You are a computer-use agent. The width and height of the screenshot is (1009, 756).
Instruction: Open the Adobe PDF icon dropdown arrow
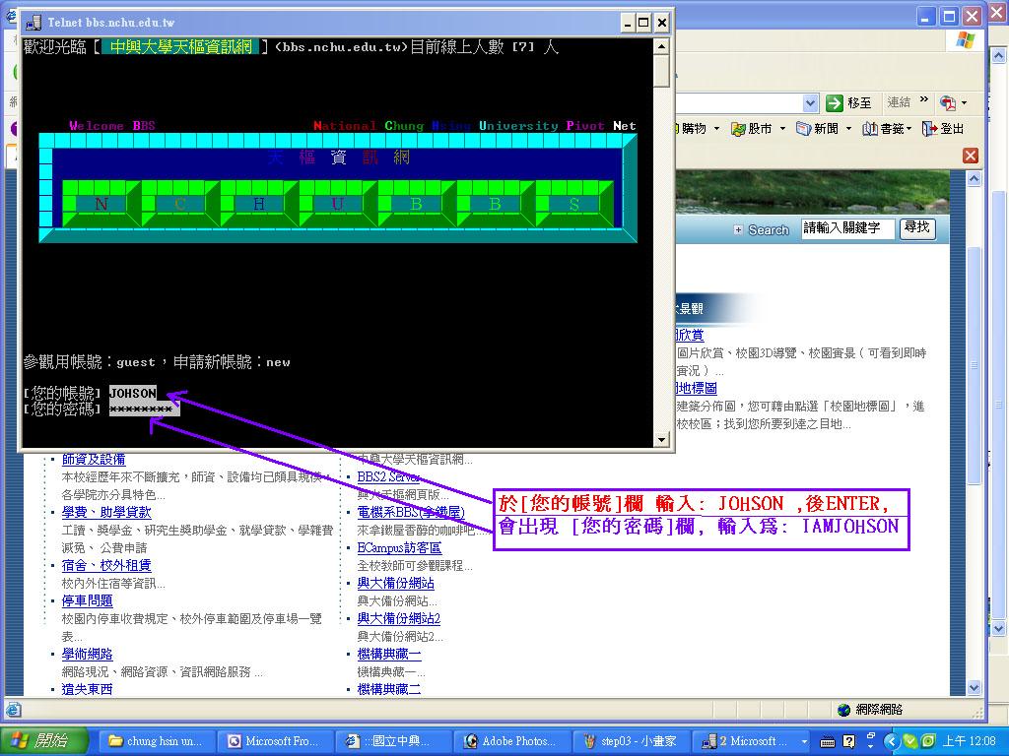[964, 102]
